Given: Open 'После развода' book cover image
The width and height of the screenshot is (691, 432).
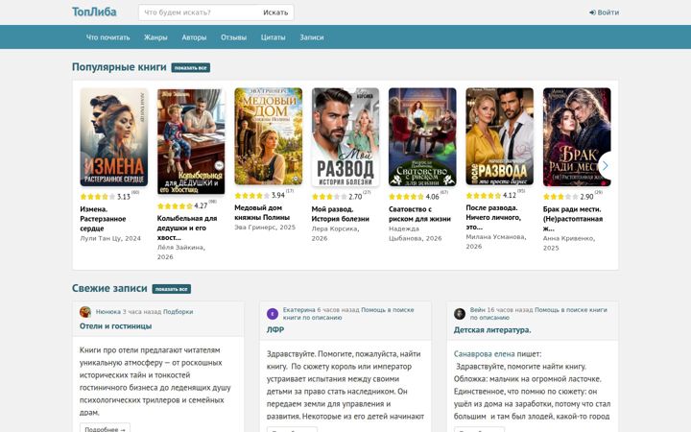Looking at the screenshot, I should click(x=500, y=136).
